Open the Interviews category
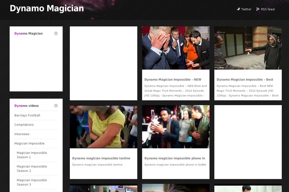 (x=22, y=134)
